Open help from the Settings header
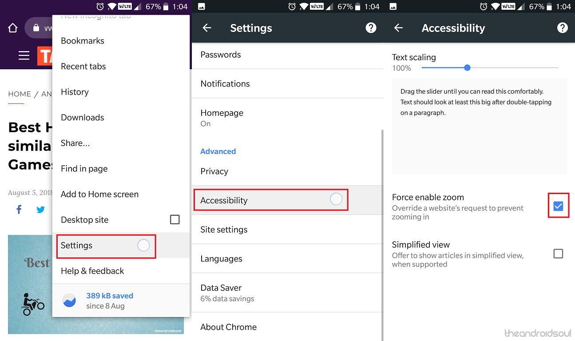 (371, 28)
